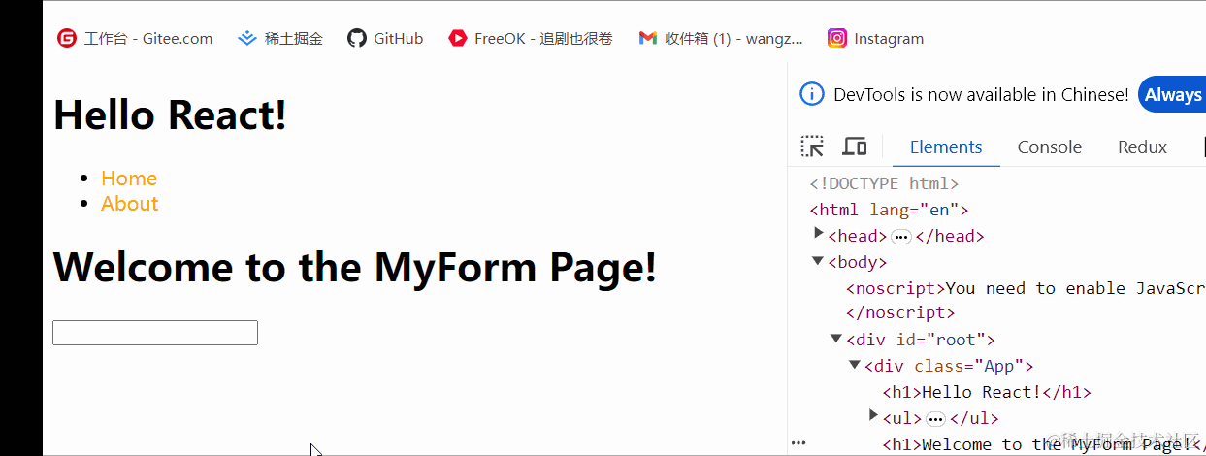This screenshot has height=456, width=1206.
Task: Go to the About link
Action: pyautogui.click(x=129, y=204)
